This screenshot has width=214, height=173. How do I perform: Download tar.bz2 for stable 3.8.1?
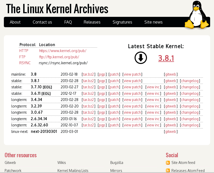[x=88, y=81]
